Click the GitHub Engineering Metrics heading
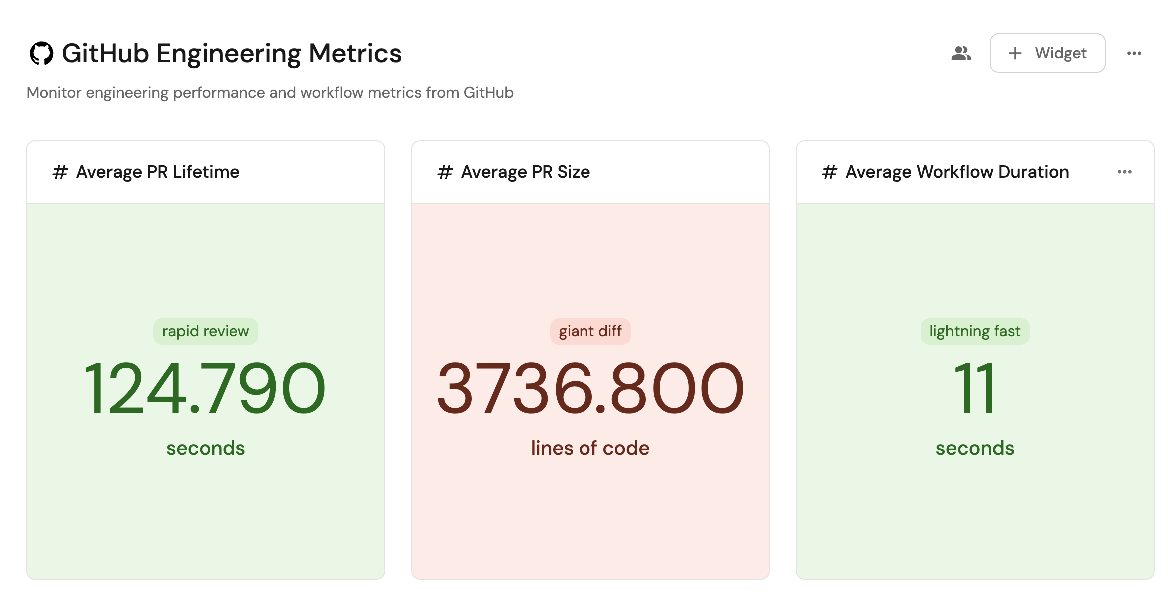Screen dimensions: 1168x598 [231, 54]
